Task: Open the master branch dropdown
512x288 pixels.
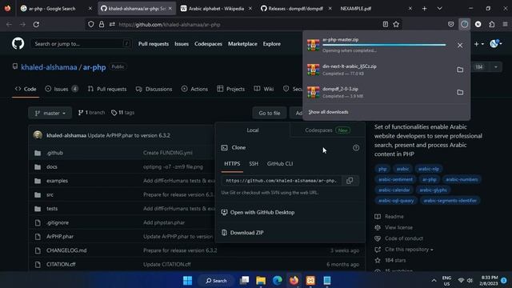Action: 50,113
